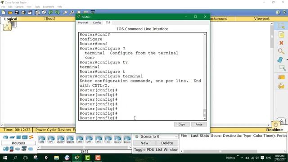This screenshot has width=288, height=162.
Task: Open Windows Start menu
Action: pyautogui.click(x=5, y=158)
